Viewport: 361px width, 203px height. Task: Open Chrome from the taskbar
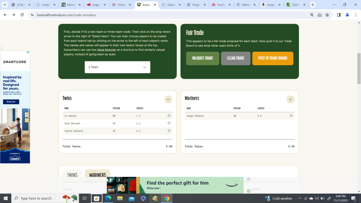pos(167,198)
